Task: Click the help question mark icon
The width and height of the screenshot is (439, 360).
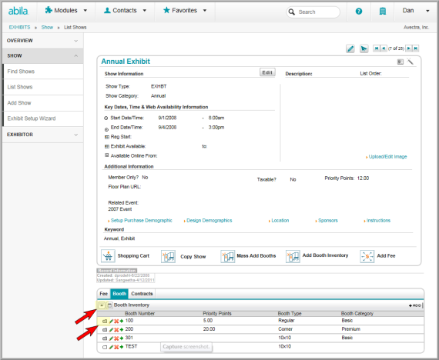Action: [359, 12]
